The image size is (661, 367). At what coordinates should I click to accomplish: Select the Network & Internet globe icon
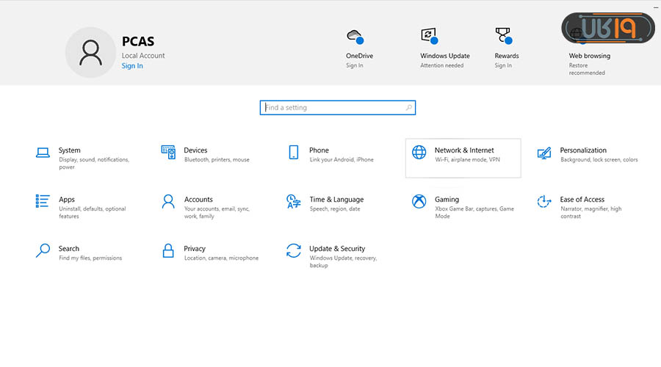pyautogui.click(x=419, y=152)
